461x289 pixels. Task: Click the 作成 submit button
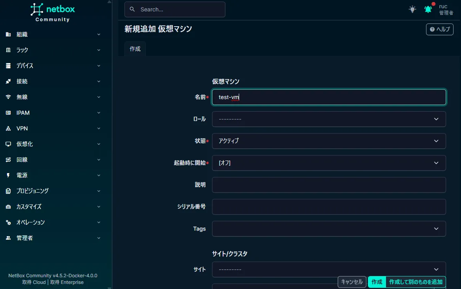click(377, 282)
